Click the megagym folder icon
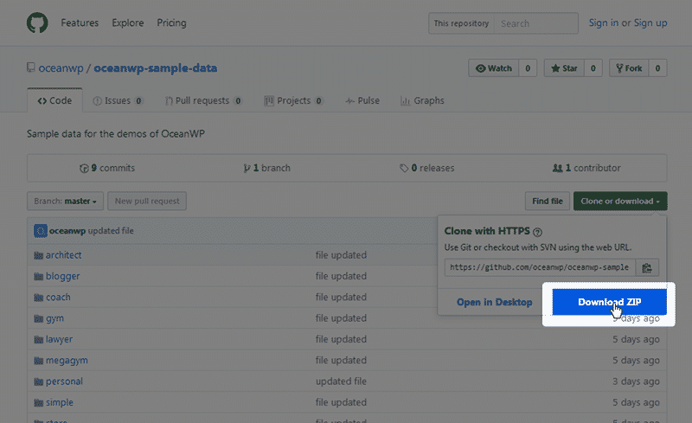The width and height of the screenshot is (692, 423). coord(38,361)
